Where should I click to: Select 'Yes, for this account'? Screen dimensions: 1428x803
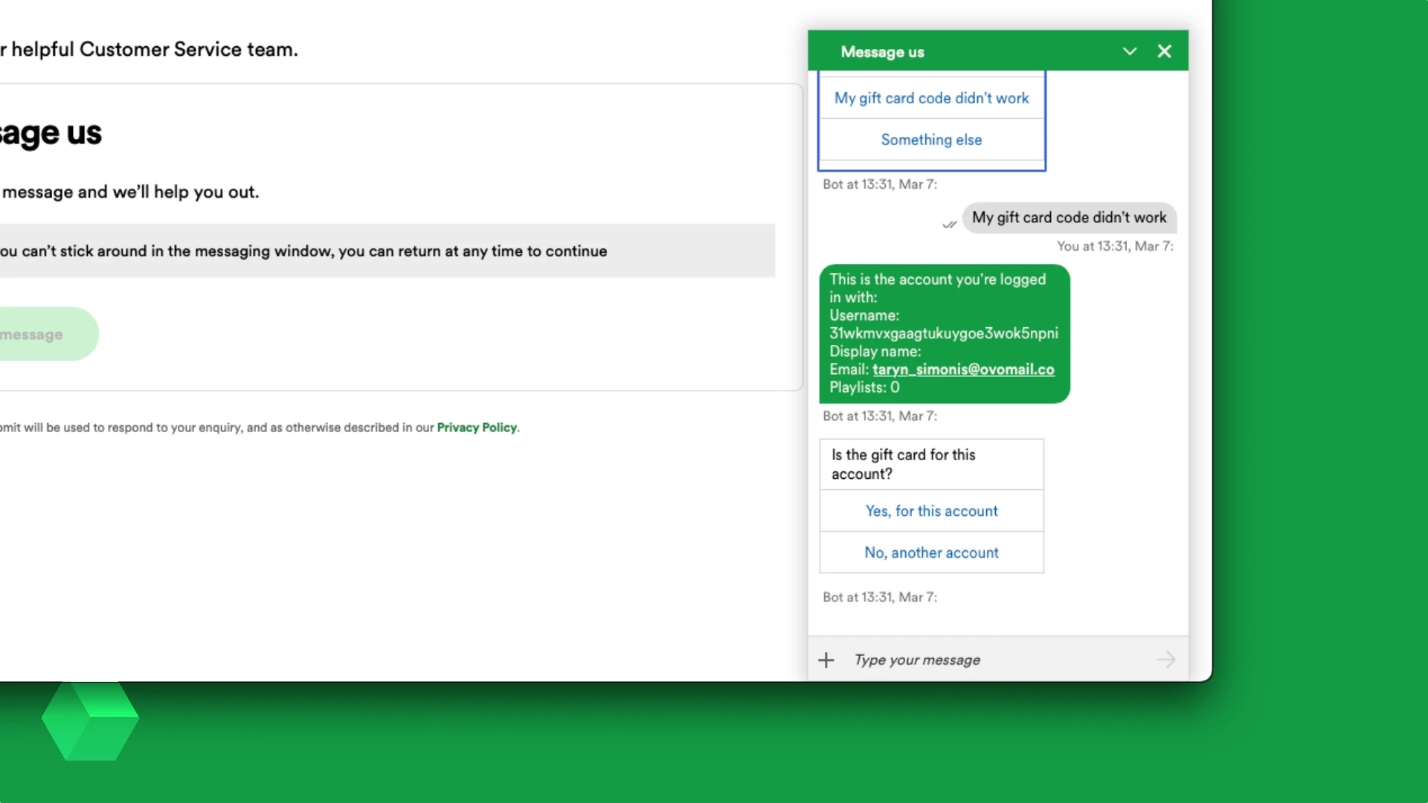click(931, 511)
